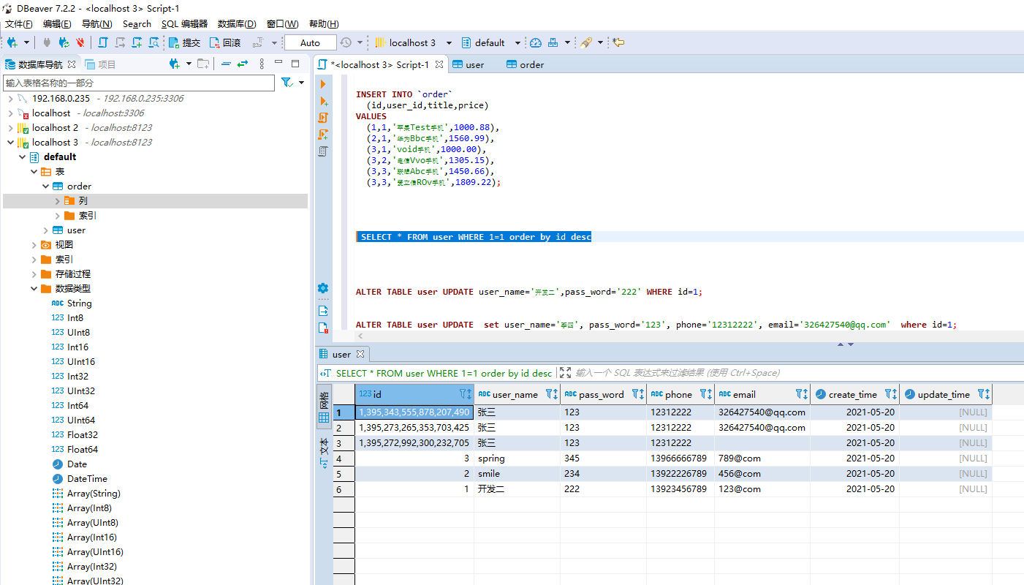
Task: Click the Collapse all icon in navigator
Action: (x=226, y=64)
